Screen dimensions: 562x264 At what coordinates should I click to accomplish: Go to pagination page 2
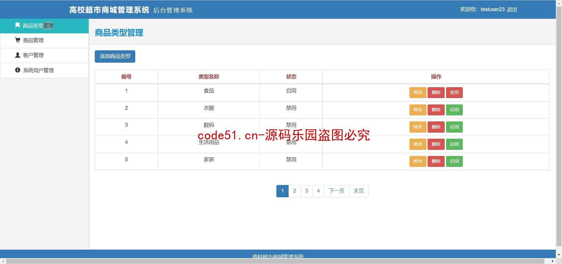(294, 191)
